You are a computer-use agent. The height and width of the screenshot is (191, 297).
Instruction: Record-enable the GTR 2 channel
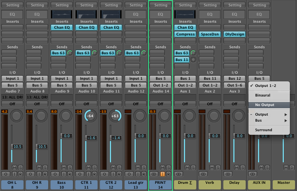119,174
